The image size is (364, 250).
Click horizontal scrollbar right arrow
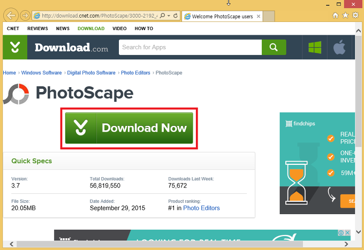point(346,244)
